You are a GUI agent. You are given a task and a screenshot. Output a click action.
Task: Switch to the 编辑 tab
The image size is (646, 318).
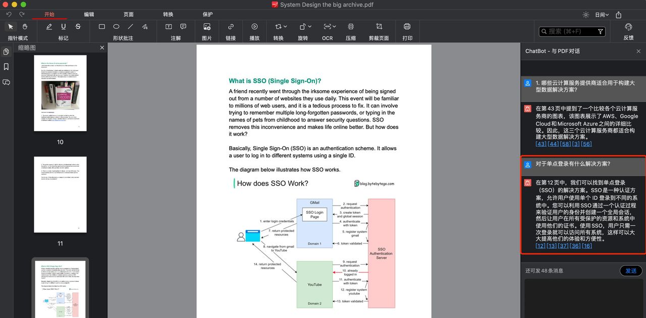[x=89, y=15]
